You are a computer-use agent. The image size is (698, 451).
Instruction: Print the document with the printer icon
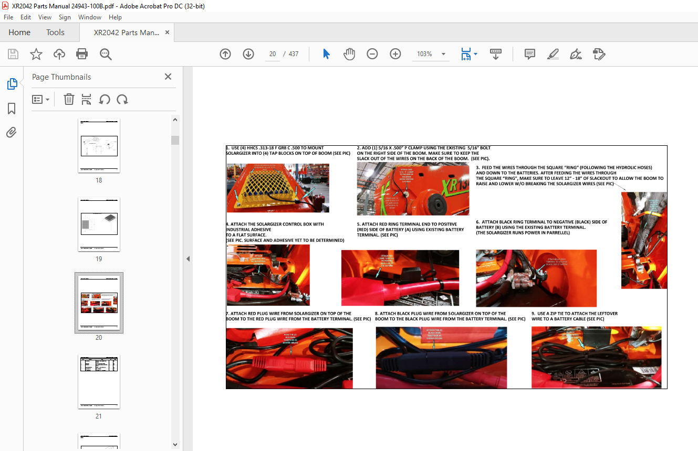click(82, 54)
